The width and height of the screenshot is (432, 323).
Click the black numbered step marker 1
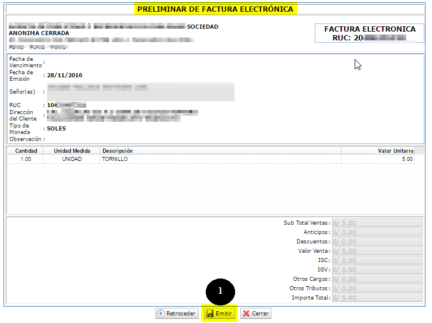[x=220, y=291]
